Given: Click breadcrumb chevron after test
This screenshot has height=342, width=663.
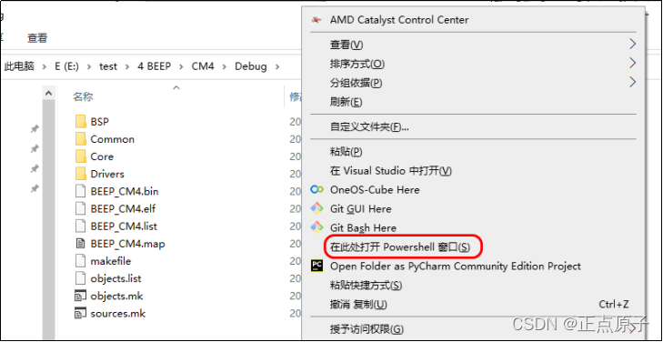Looking at the screenshot, I should tap(126, 66).
